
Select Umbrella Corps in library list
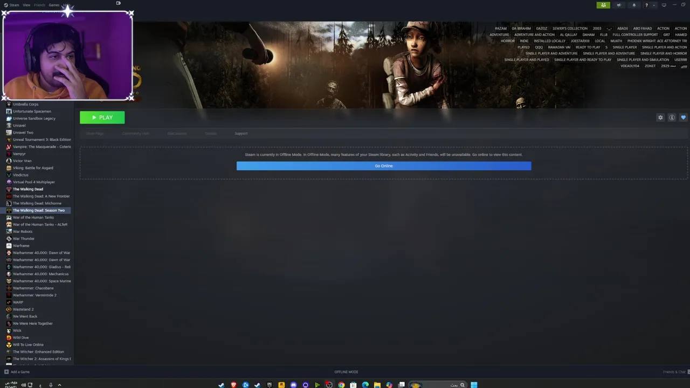pyautogui.click(x=25, y=104)
